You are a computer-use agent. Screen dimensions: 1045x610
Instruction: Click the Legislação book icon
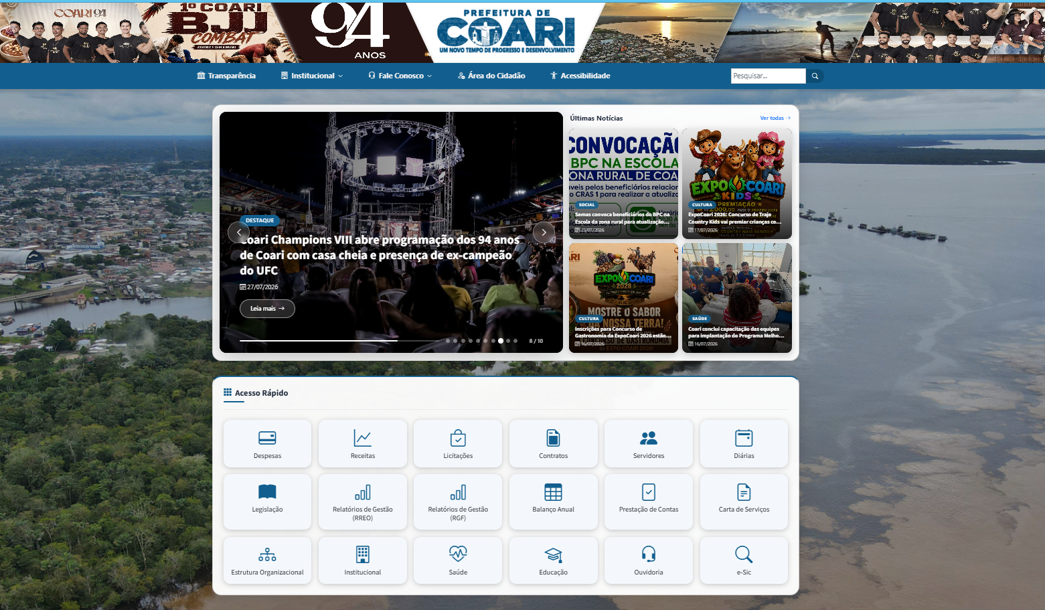pos(267,492)
